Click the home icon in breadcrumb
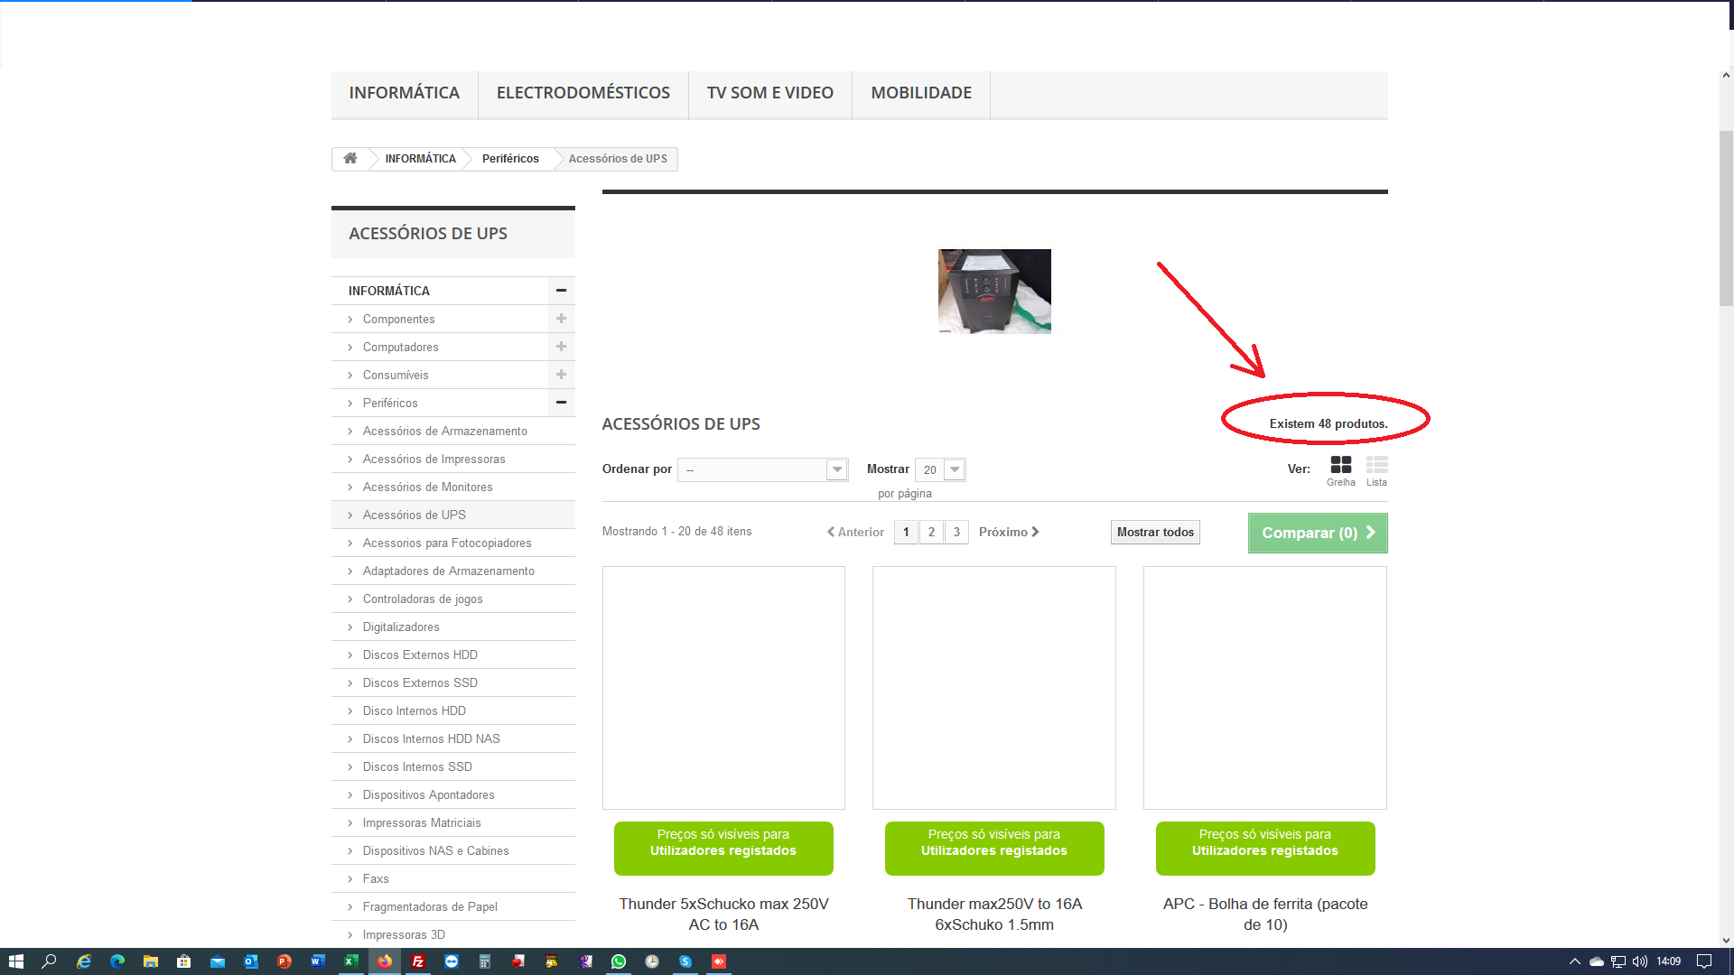Viewport: 1734px width, 975px height. pyautogui.click(x=350, y=159)
